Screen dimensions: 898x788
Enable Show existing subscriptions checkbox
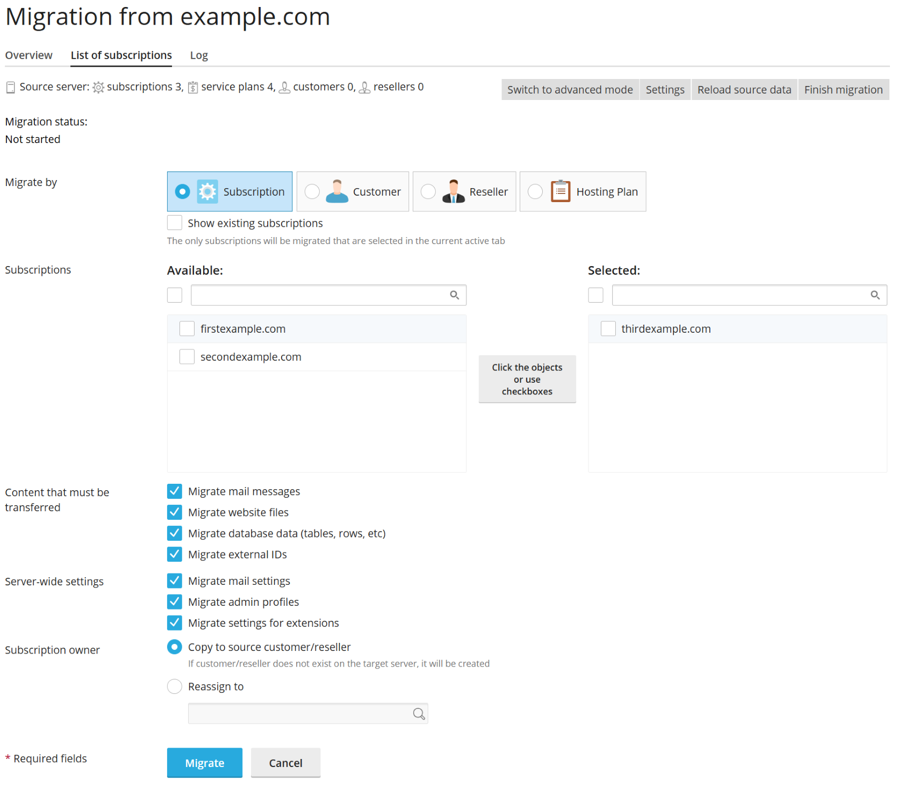click(175, 223)
